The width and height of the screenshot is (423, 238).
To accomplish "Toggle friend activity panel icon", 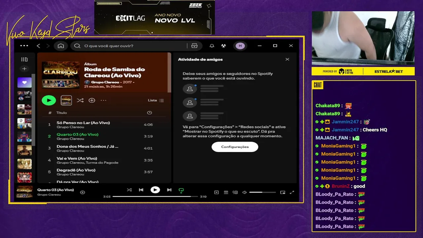I will tap(224, 46).
